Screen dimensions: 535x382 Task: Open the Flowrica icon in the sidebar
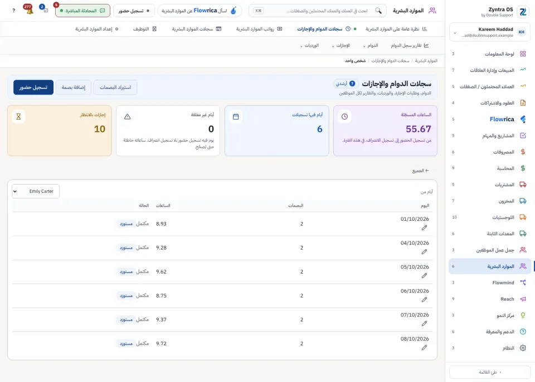pyautogui.click(x=523, y=119)
